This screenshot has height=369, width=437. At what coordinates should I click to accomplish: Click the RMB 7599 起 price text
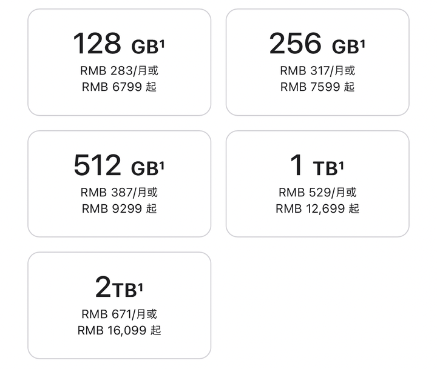click(317, 87)
